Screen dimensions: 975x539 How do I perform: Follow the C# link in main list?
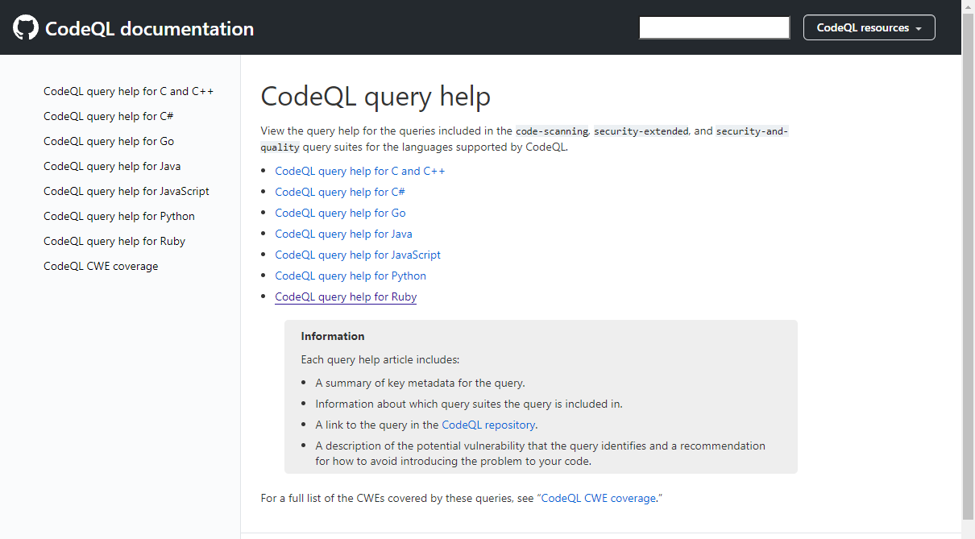click(x=340, y=192)
